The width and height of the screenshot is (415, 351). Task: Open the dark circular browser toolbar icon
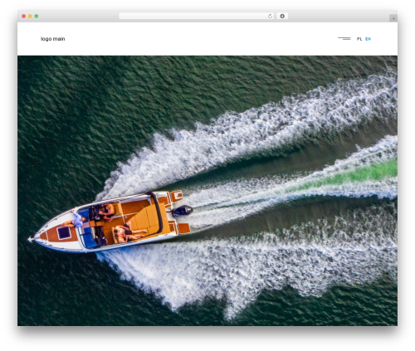coord(282,17)
